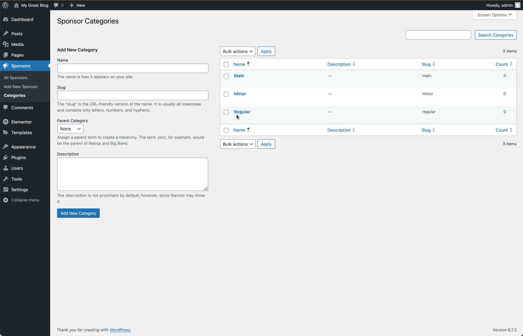The image size is (523, 336).
Task: Click the Add New Category button
Action: [78, 213]
